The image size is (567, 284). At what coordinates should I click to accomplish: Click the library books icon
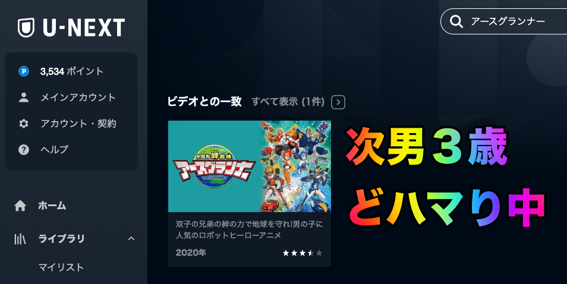20,238
